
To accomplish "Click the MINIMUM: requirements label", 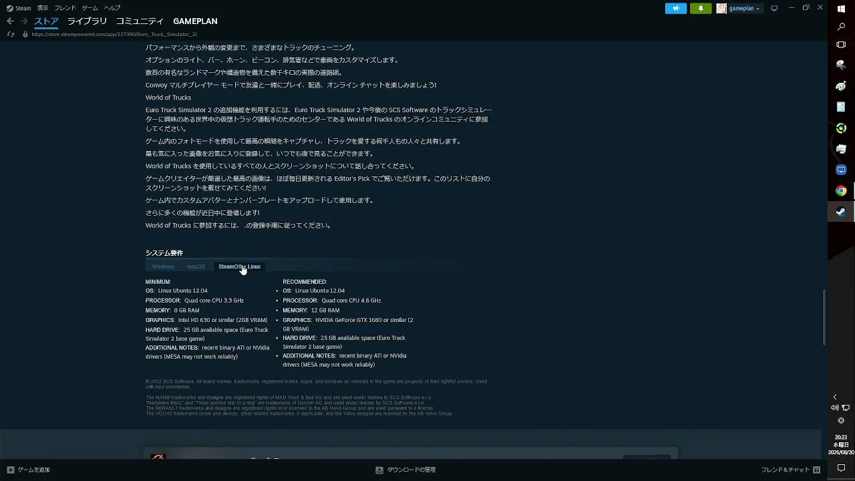I will click(x=158, y=282).
